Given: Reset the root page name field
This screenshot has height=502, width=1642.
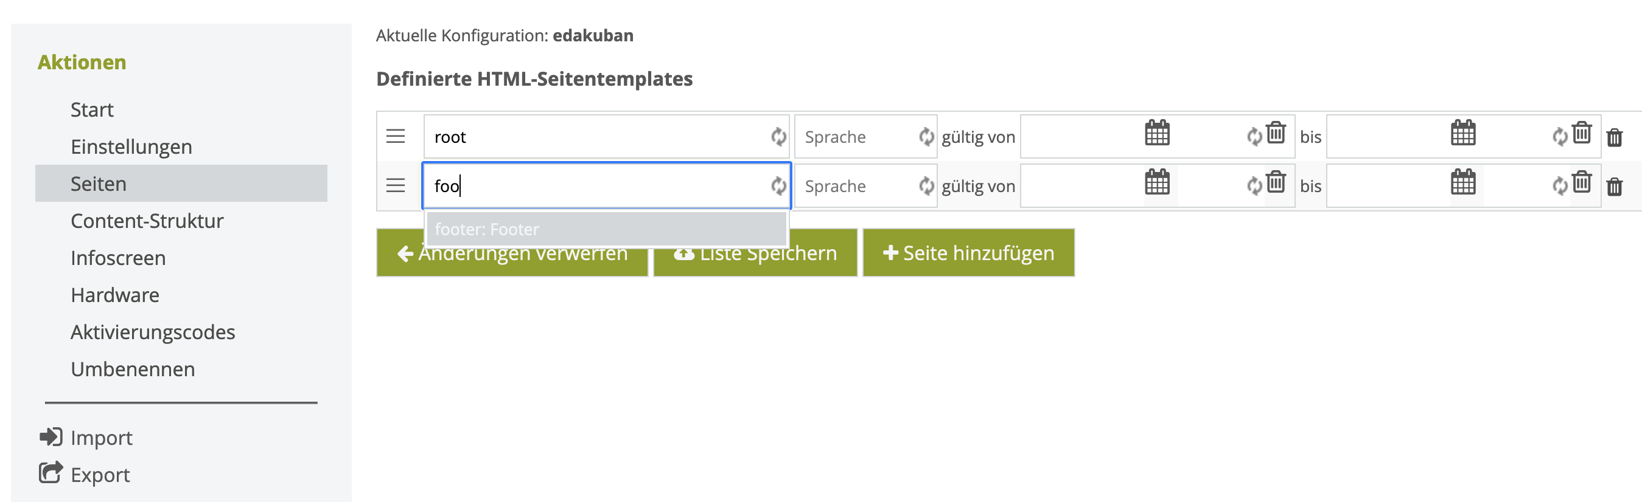Looking at the screenshot, I should (778, 137).
